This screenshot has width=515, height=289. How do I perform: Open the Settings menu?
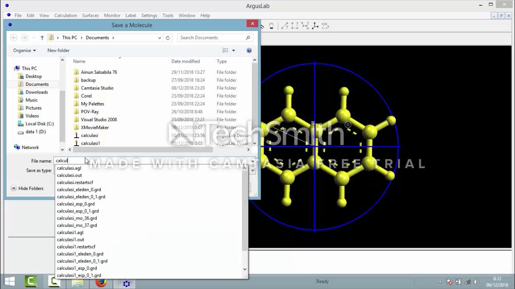[149, 15]
